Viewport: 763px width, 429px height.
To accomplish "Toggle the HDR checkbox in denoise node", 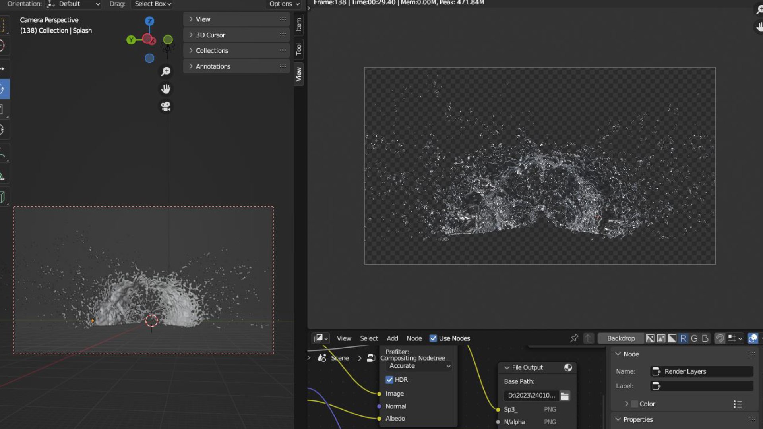I will coord(389,380).
